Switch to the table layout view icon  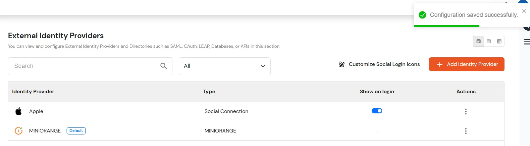coord(478,42)
